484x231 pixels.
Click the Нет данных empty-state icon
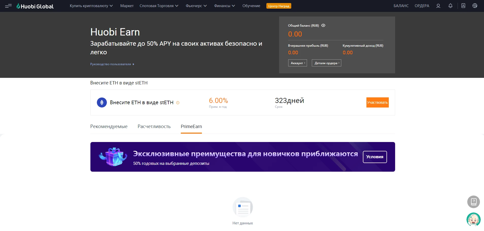[243, 207]
